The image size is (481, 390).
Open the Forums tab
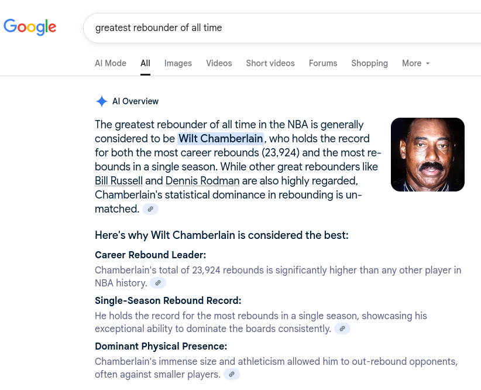tap(323, 63)
